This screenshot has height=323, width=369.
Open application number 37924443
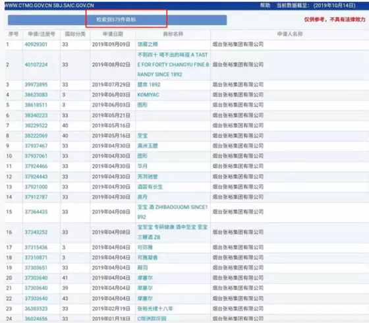pos(36,177)
